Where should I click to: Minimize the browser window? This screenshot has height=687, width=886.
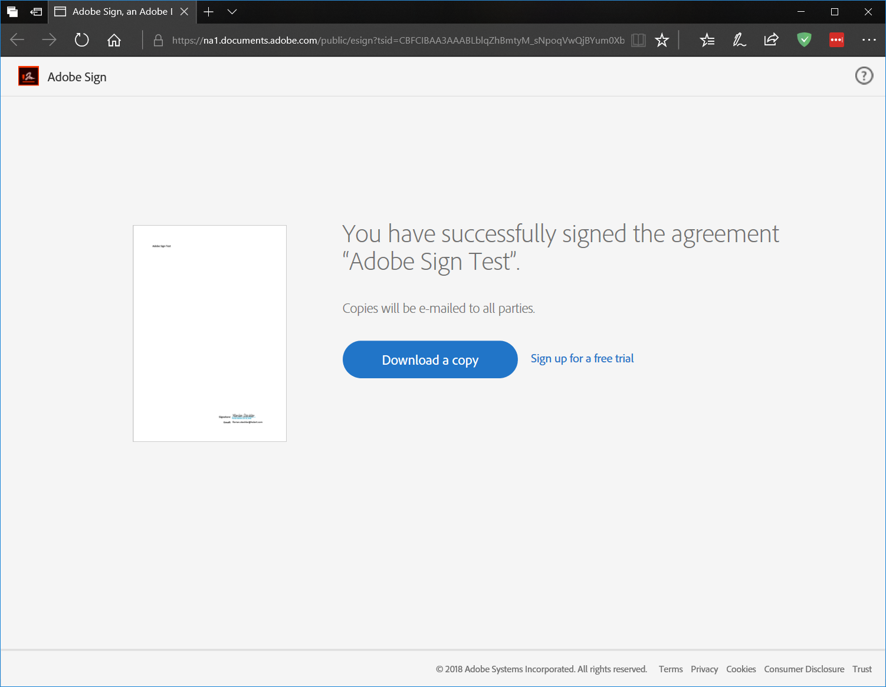coord(801,12)
